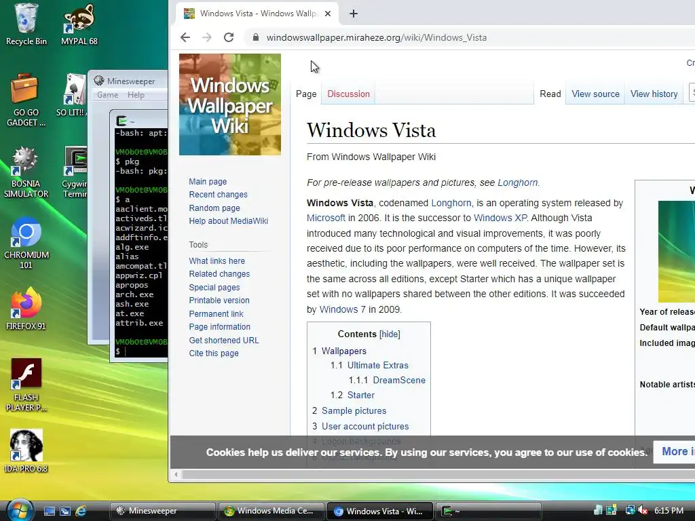
Task: Select the Page tab
Action: (306, 94)
